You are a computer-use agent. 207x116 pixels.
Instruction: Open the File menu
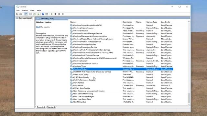(18, 11)
